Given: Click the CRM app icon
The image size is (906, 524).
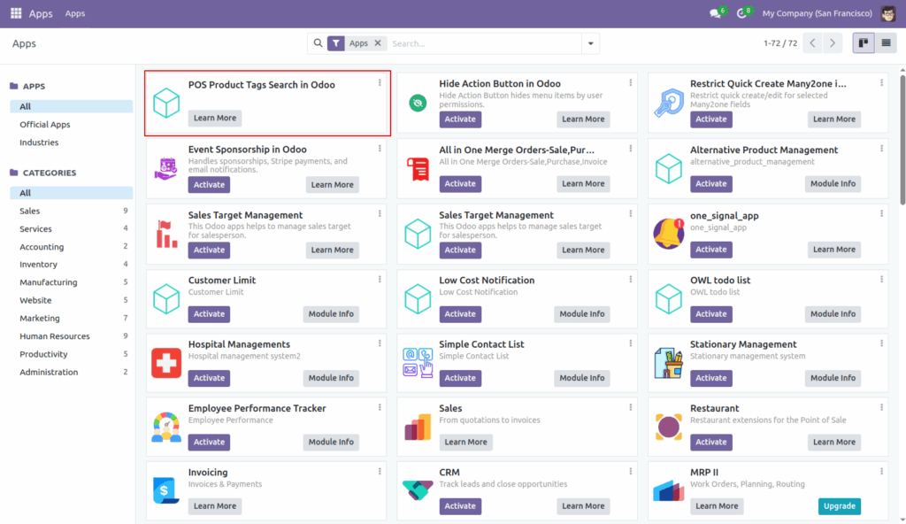Looking at the screenshot, I should click(417, 488).
